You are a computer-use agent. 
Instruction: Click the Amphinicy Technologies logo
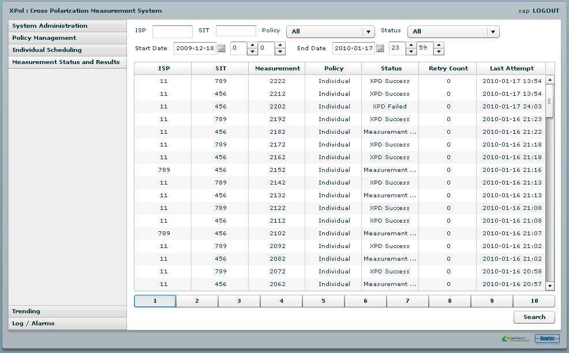[515, 337]
